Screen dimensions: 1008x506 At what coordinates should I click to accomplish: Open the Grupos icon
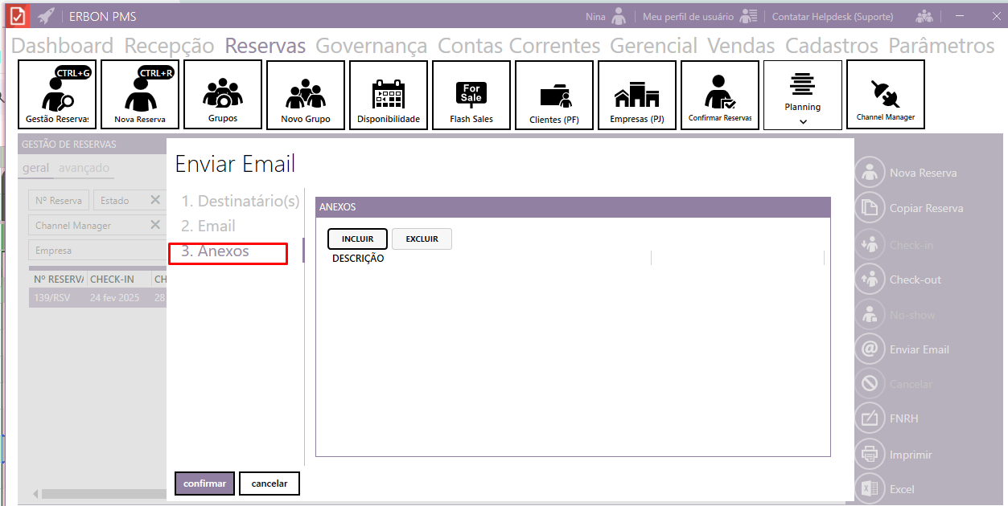pos(223,95)
